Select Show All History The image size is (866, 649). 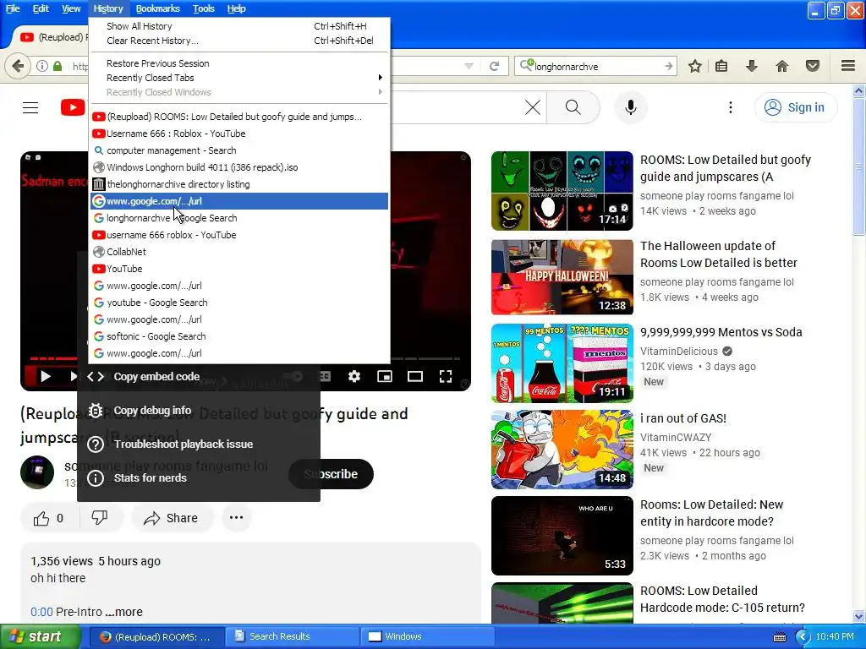pyautogui.click(x=239, y=26)
